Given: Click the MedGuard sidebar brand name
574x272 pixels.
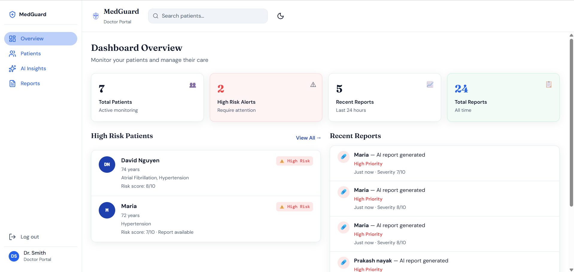Looking at the screenshot, I should (33, 14).
